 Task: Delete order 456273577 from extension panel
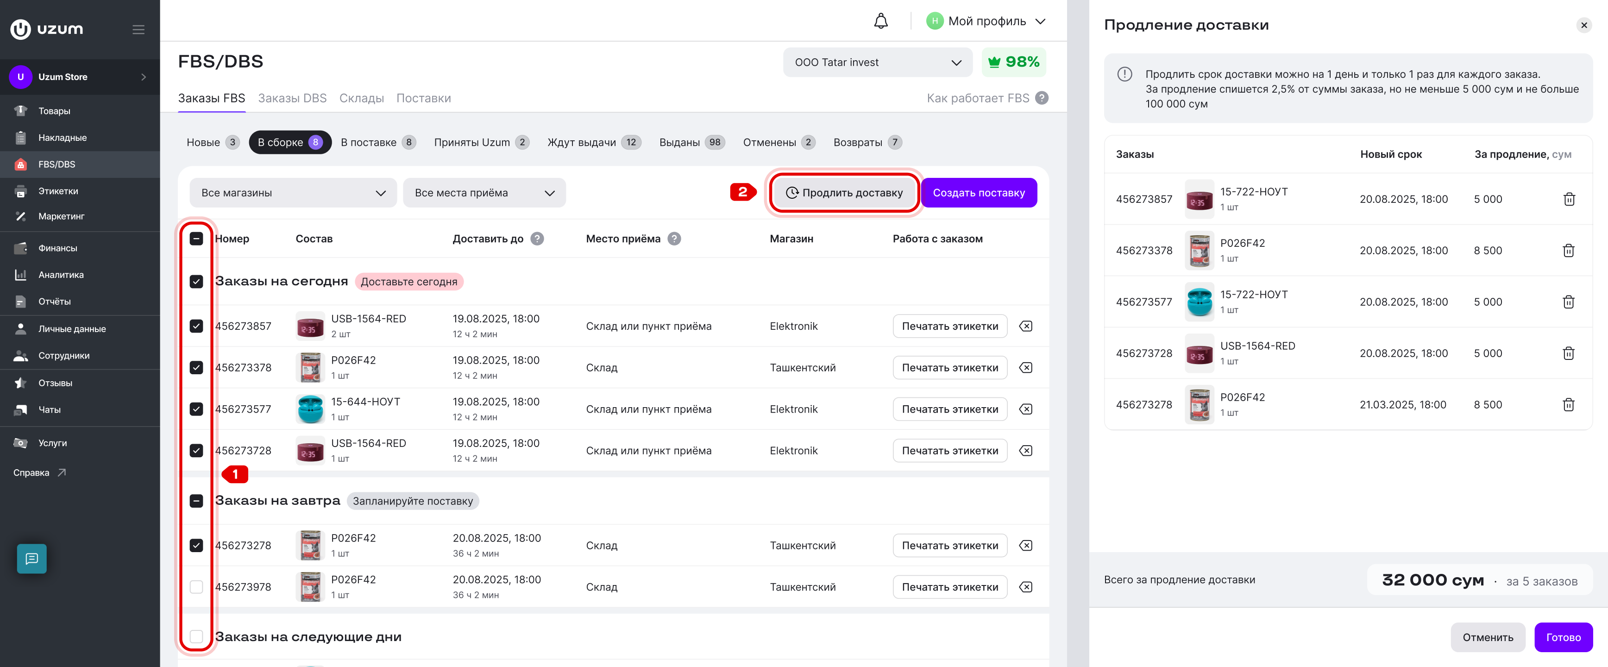point(1569,302)
